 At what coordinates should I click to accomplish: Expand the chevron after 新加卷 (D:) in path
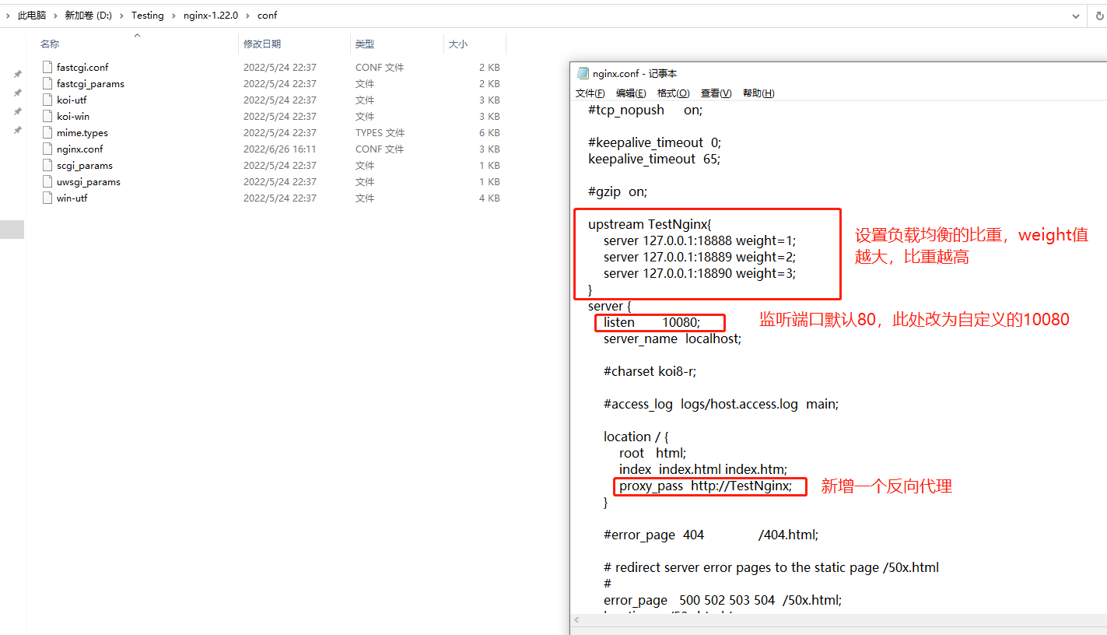point(121,16)
